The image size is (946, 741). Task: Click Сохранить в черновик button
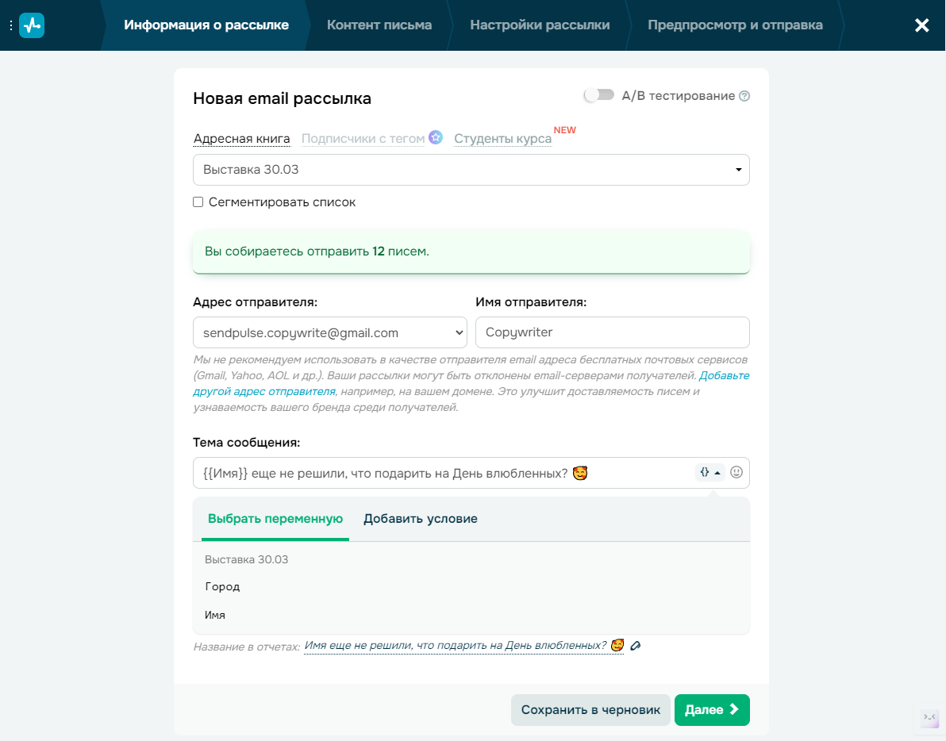(590, 709)
